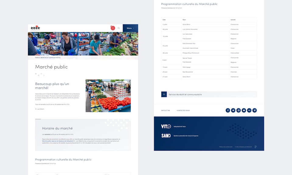Open the YouTube social icon
The height and width of the screenshot is (175, 292).
[x=244, y=110]
